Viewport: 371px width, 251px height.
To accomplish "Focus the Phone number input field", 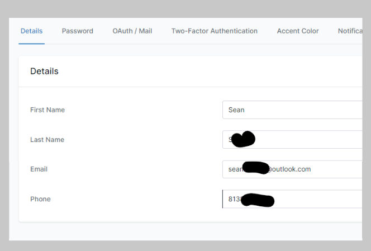I will coord(292,199).
